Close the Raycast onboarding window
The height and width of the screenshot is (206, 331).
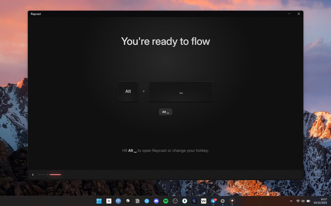(x=299, y=14)
